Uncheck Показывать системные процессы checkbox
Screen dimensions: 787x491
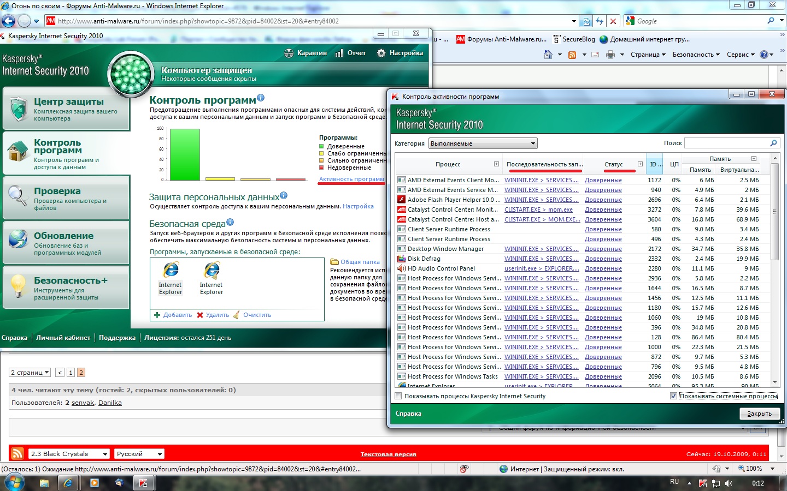pos(673,396)
